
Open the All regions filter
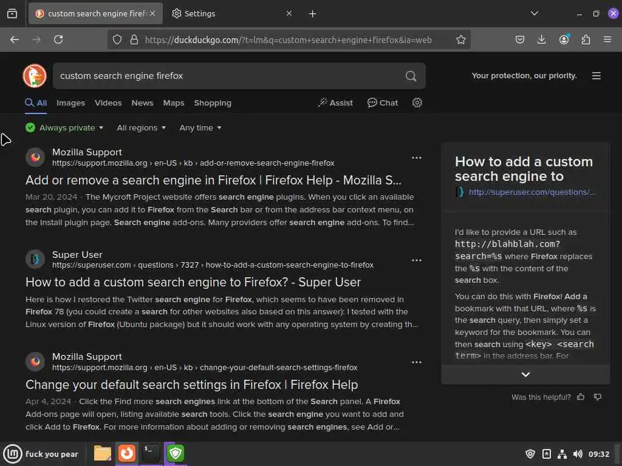pyautogui.click(x=141, y=127)
